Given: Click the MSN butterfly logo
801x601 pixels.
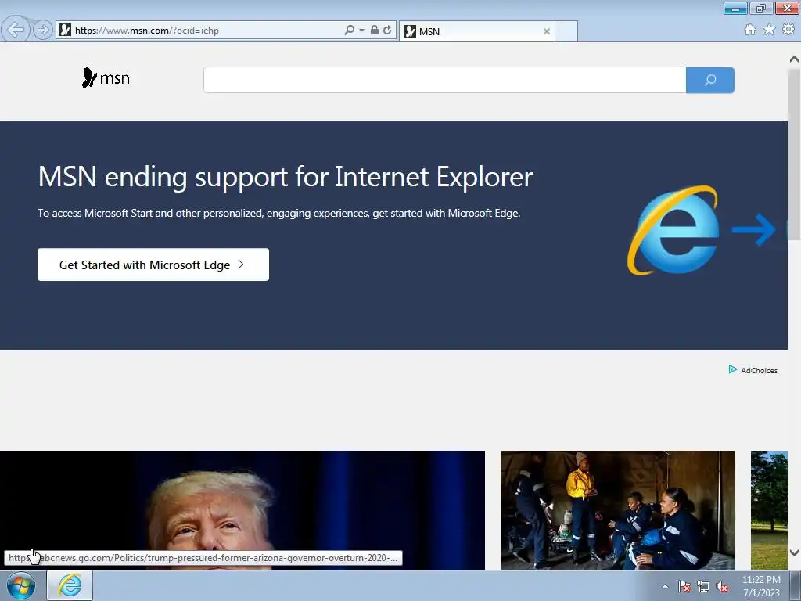Looking at the screenshot, I should [x=106, y=77].
